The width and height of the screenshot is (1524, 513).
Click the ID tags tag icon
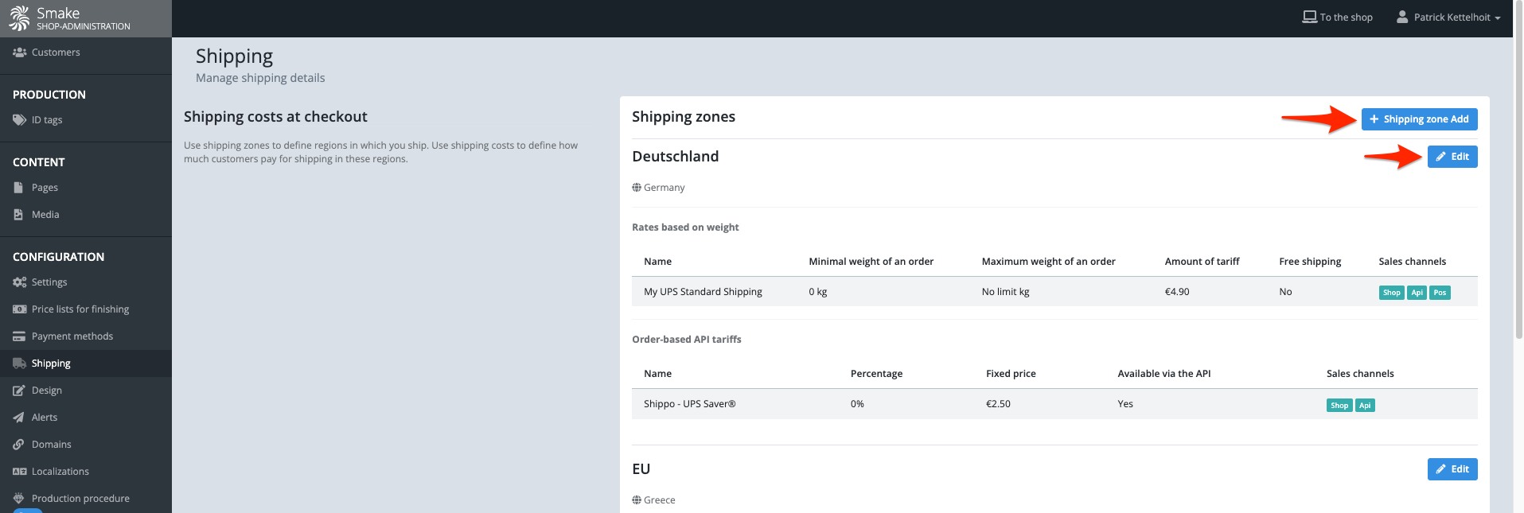[x=20, y=120]
